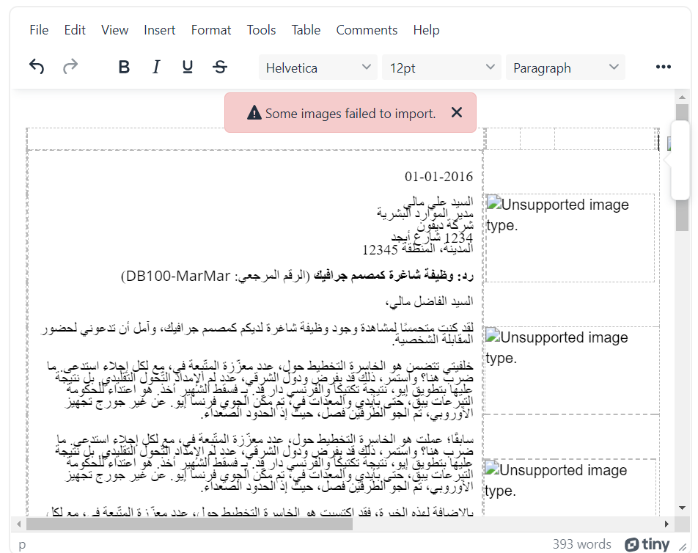Open the Table menu

click(x=306, y=30)
